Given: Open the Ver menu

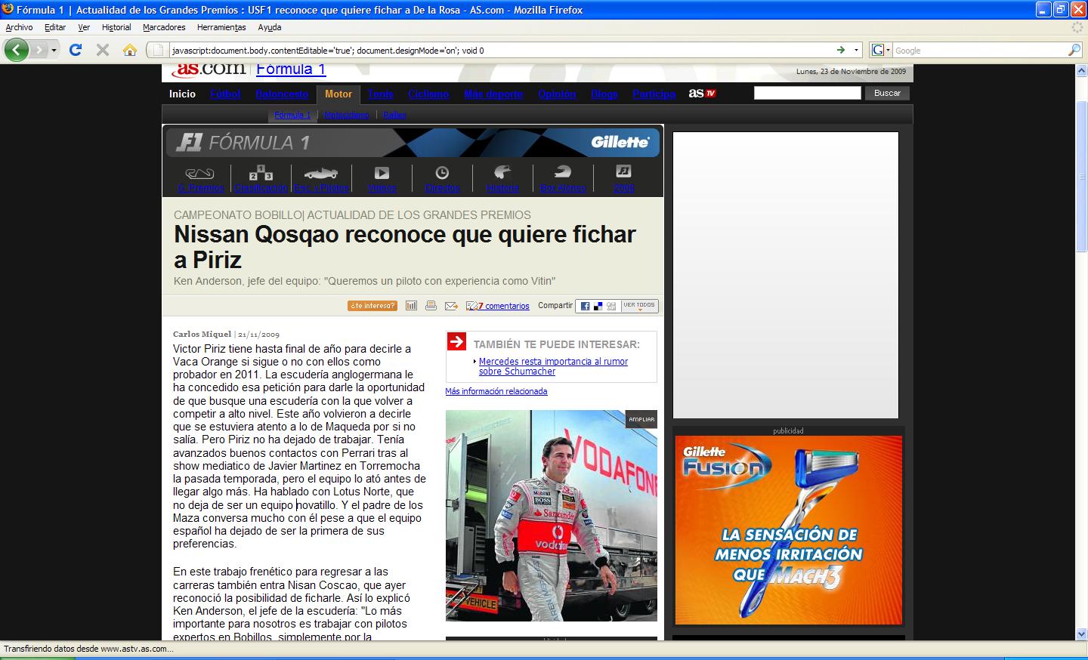Looking at the screenshot, I should [84, 27].
